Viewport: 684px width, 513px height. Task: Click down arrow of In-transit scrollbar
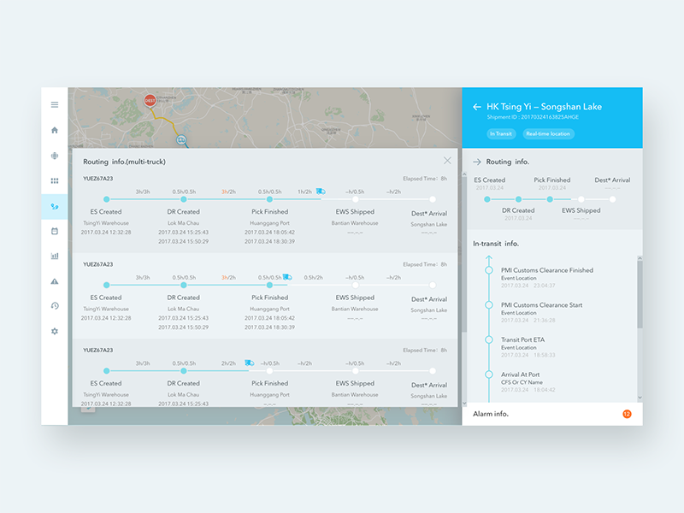(640, 398)
